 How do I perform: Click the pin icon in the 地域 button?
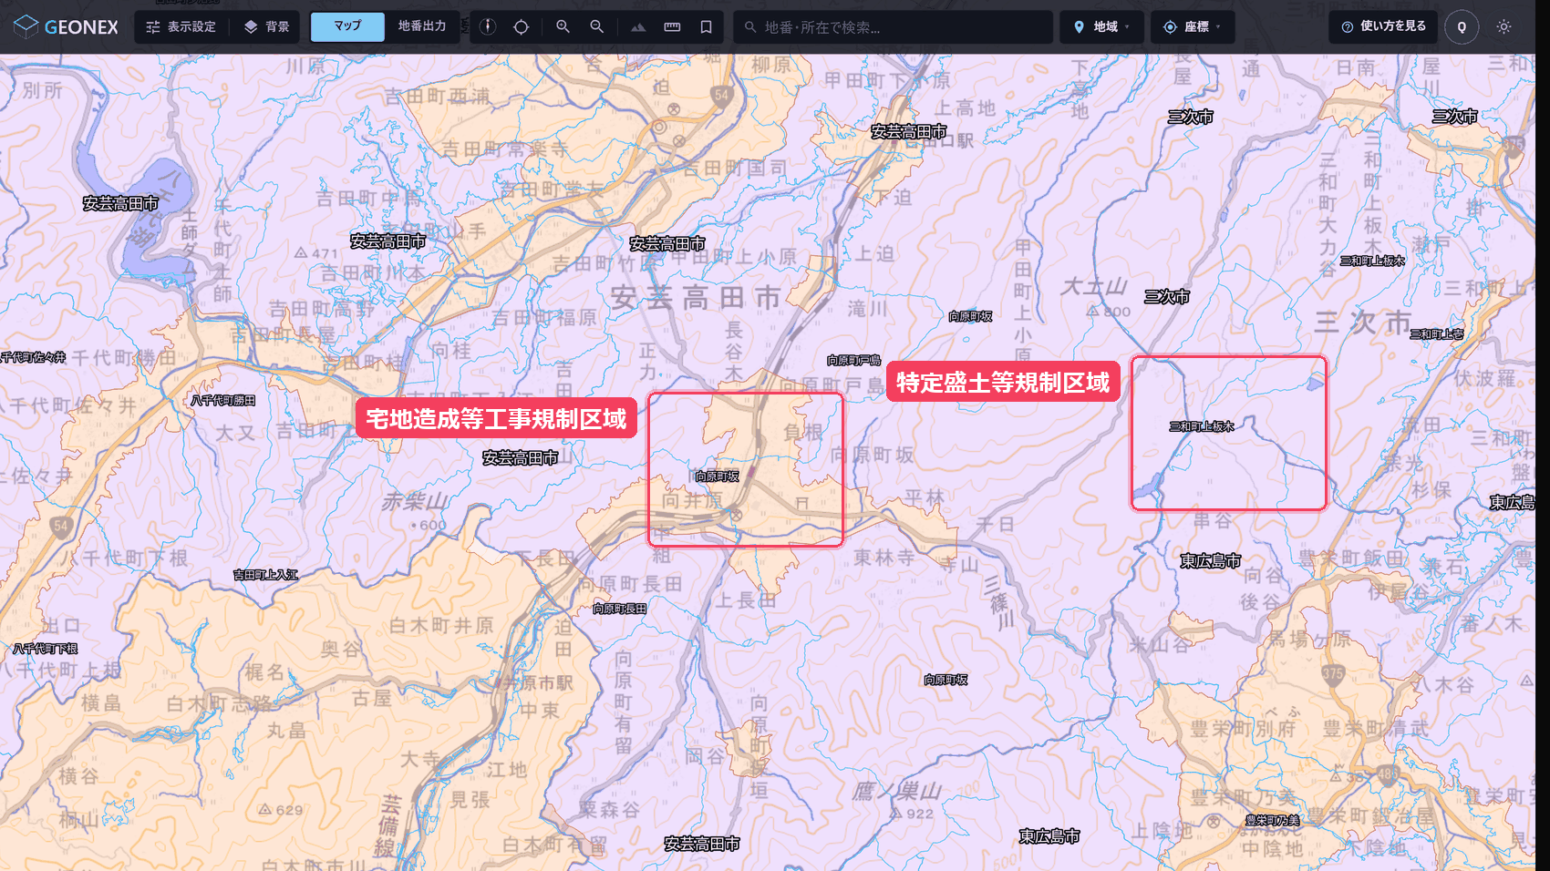coord(1079,26)
